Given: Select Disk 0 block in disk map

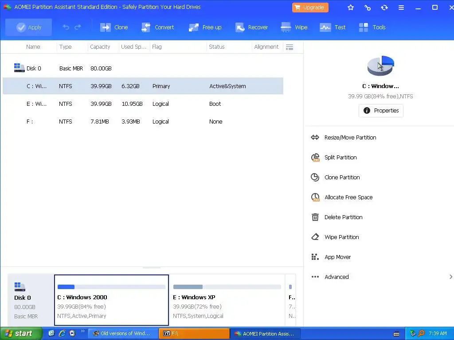Looking at the screenshot, I should [31, 300].
